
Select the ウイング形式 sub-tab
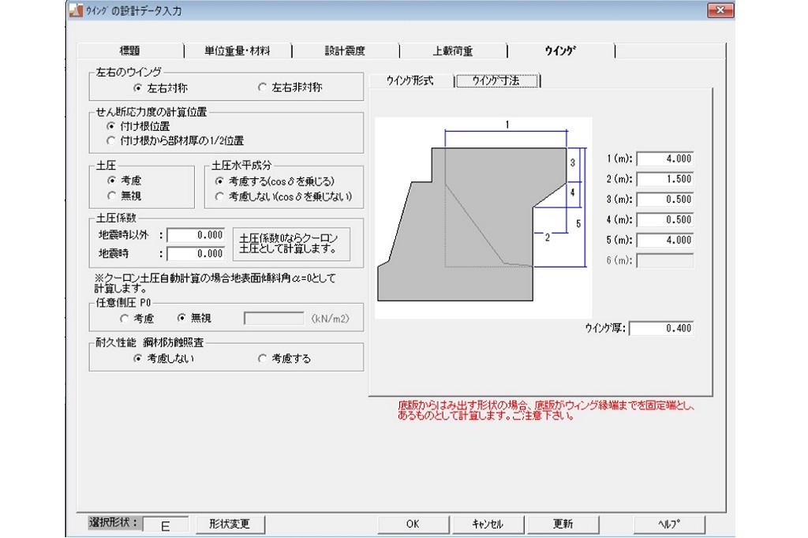pyautogui.click(x=410, y=81)
